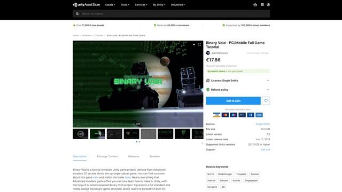342x192 pixels.
Task: Click the Template keyword tag
Action: (241, 174)
